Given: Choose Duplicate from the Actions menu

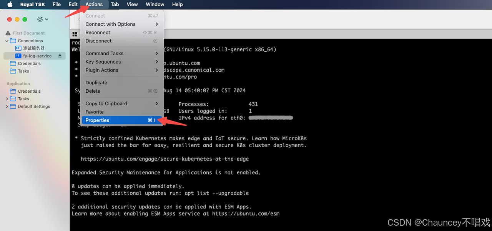Looking at the screenshot, I should pyautogui.click(x=122, y=83).
